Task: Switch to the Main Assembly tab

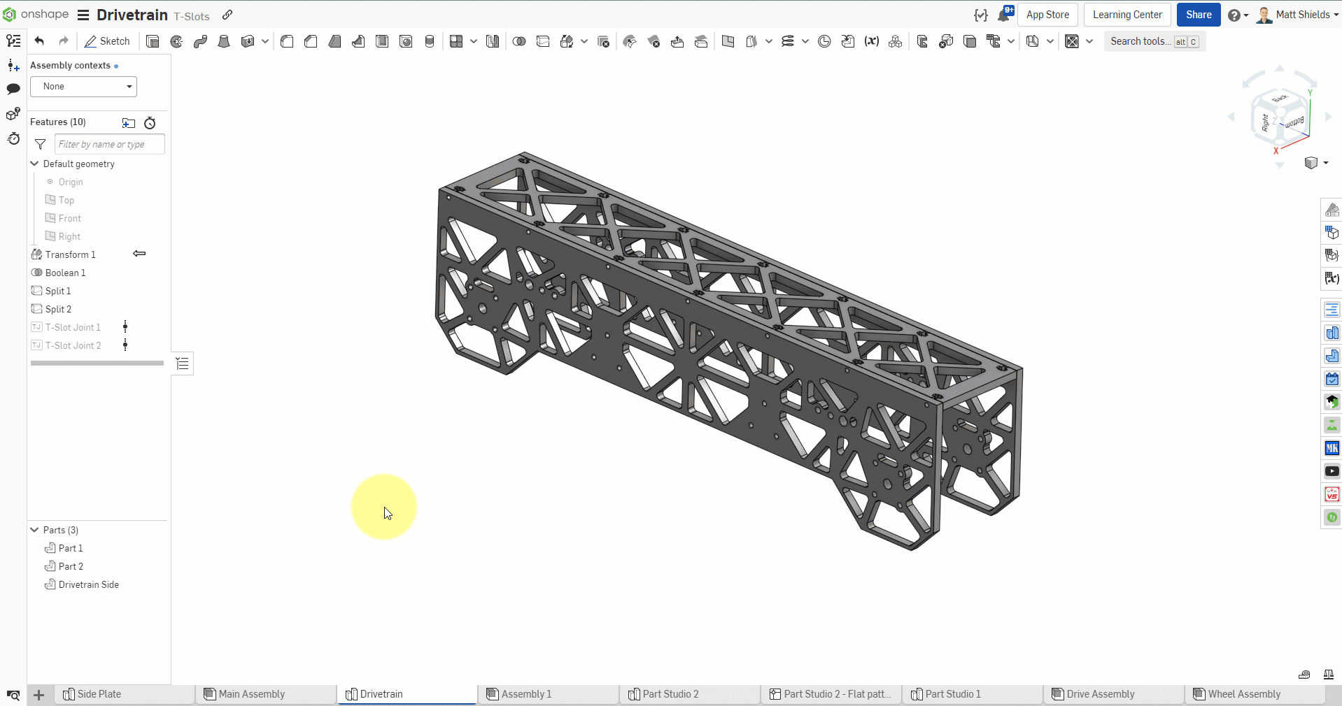Action: coord(250,693)
